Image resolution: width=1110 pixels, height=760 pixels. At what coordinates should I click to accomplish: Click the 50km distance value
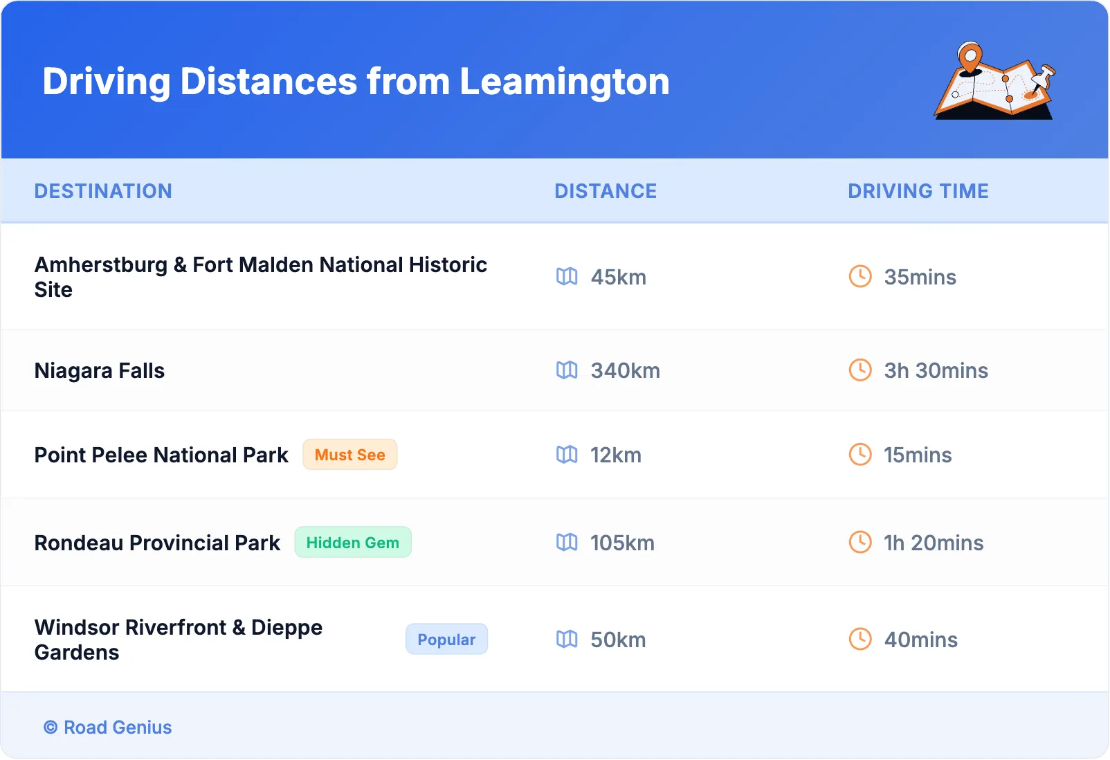pyautogui.click(x=618, y=640)
